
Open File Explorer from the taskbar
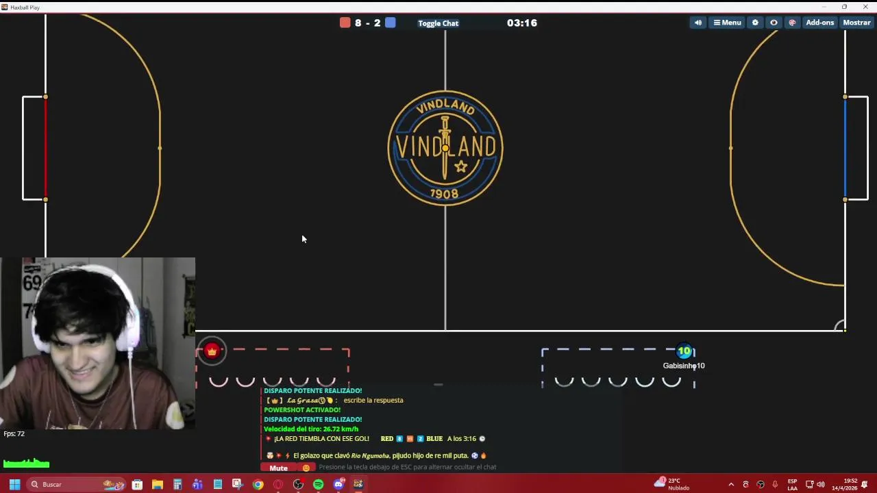(157, 484)
